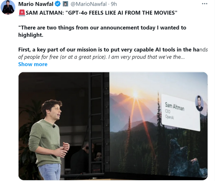This screenshot has width=224, height=181.
Task: Open the @MarioNawfal handle link
Action: point(88,4)
